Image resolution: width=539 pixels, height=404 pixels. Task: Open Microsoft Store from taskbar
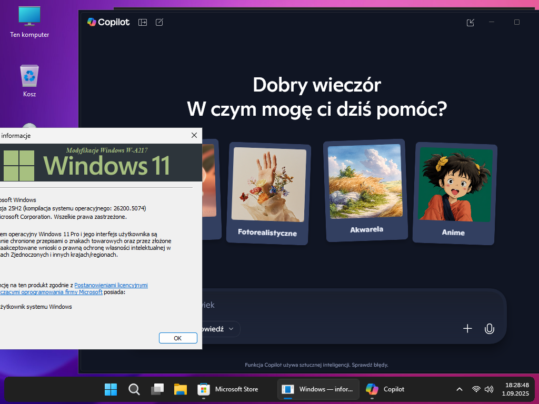click(x=228, y=389)
